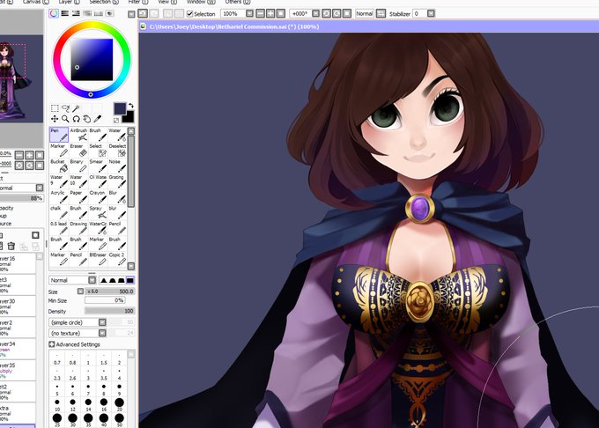599x428 pixels.
Task: Select the Oil Water brush
Action: 98,181
